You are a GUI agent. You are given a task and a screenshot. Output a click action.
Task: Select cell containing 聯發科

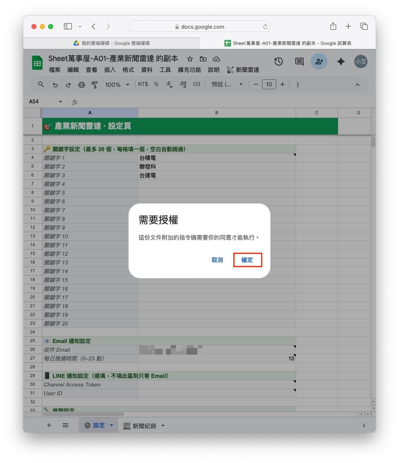[x=217, y=167]
